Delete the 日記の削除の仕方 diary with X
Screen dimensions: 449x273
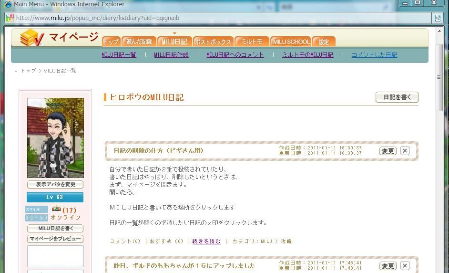tap(405, 151)
